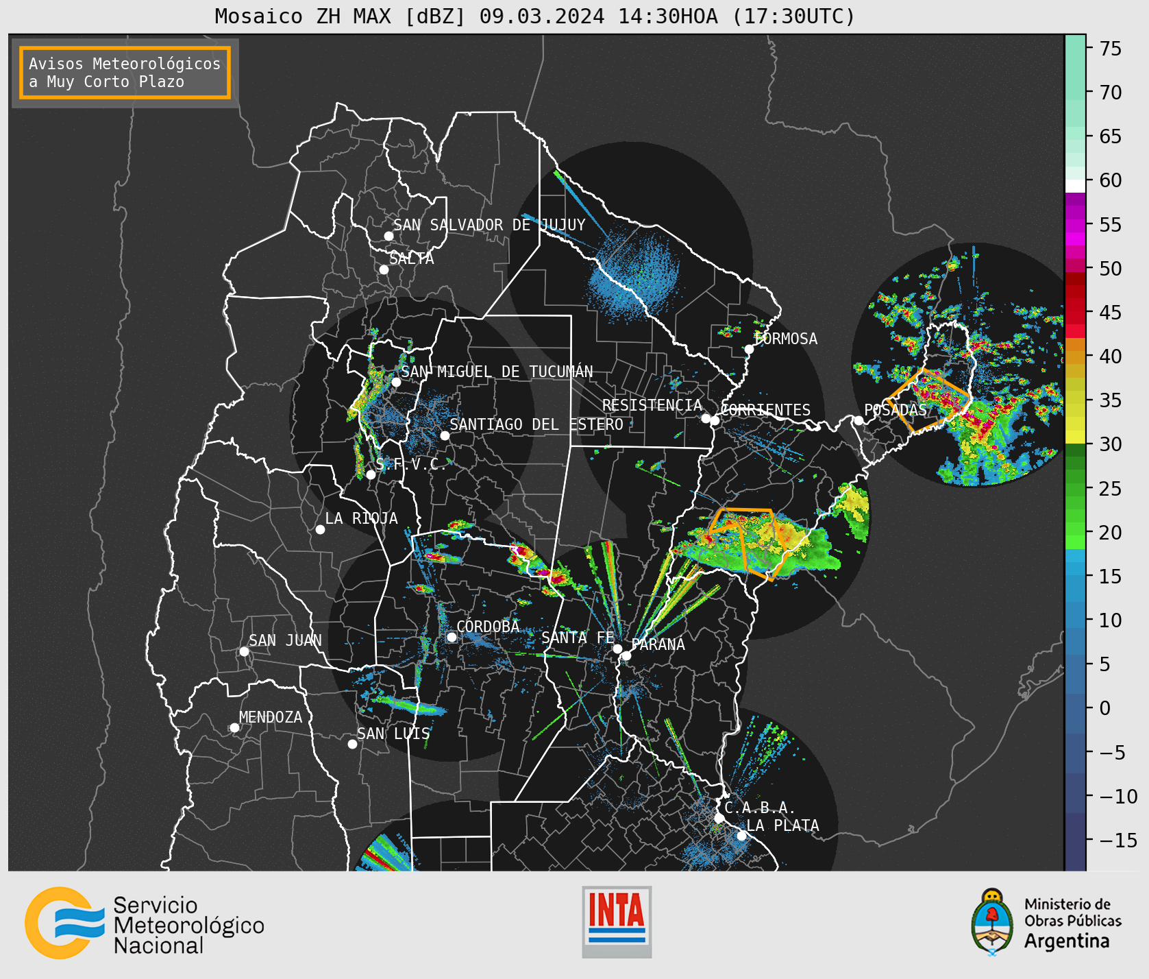The height and width of the screenshot is (979, 1149).
Task: Click the '45' label on the dBZ scale
Action: (x=1111, y=313)
